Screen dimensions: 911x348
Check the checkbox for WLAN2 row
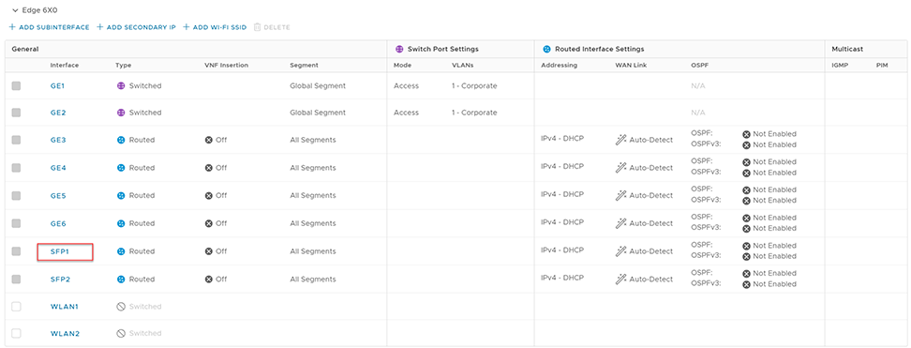[16, 333]
